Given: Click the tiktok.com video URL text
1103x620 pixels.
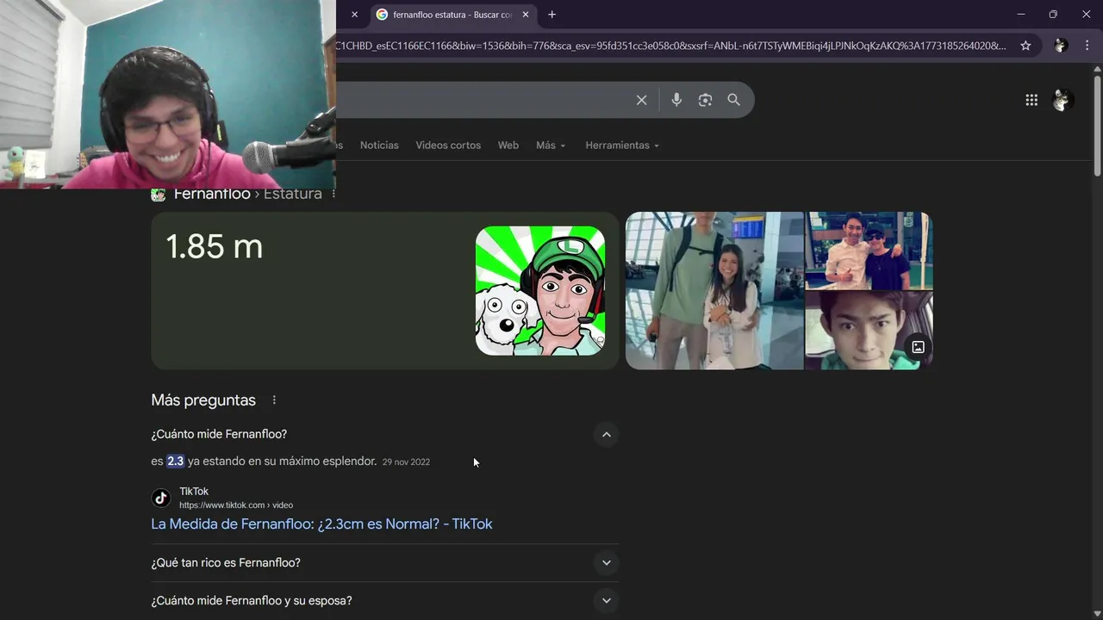Looking at the screenshot, I should 236,505.
